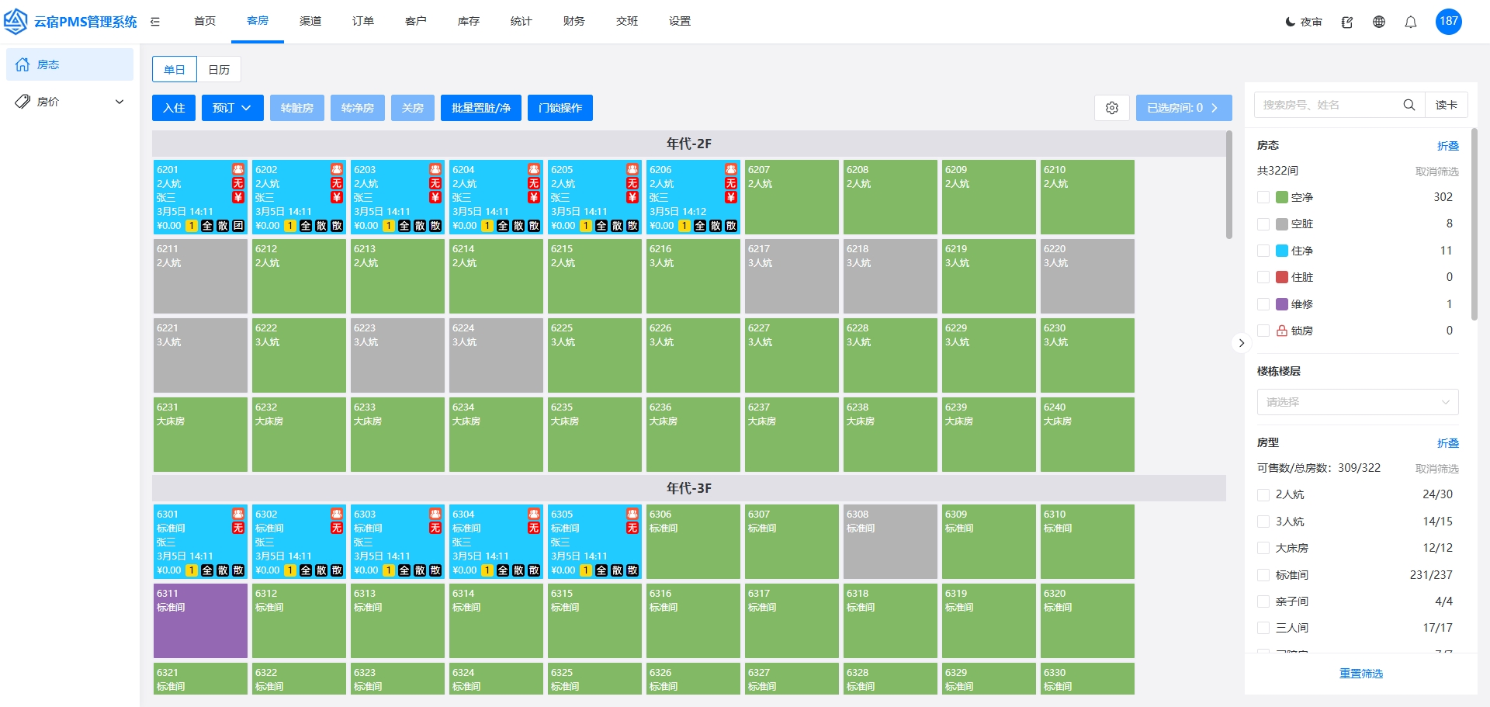Click the 全 badge on room 6304
1490x707 pixels.
(x=503, y=570)
